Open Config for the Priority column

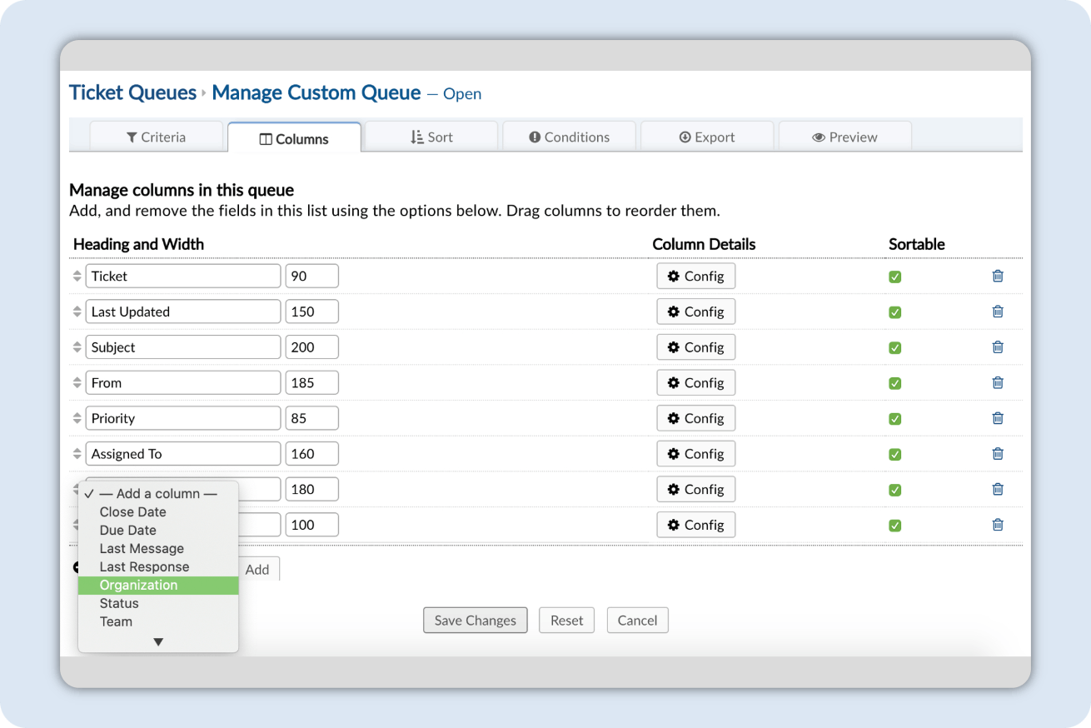696,418
